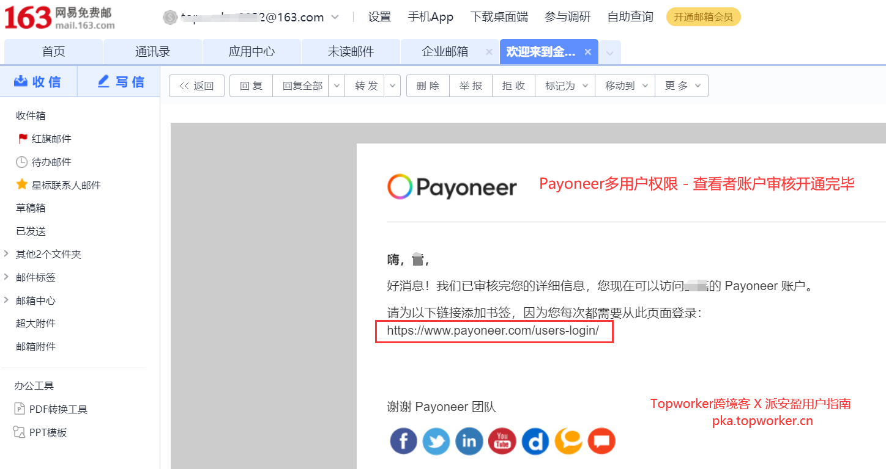Expand 邮件标签 in sidebar

coord(6,277)
